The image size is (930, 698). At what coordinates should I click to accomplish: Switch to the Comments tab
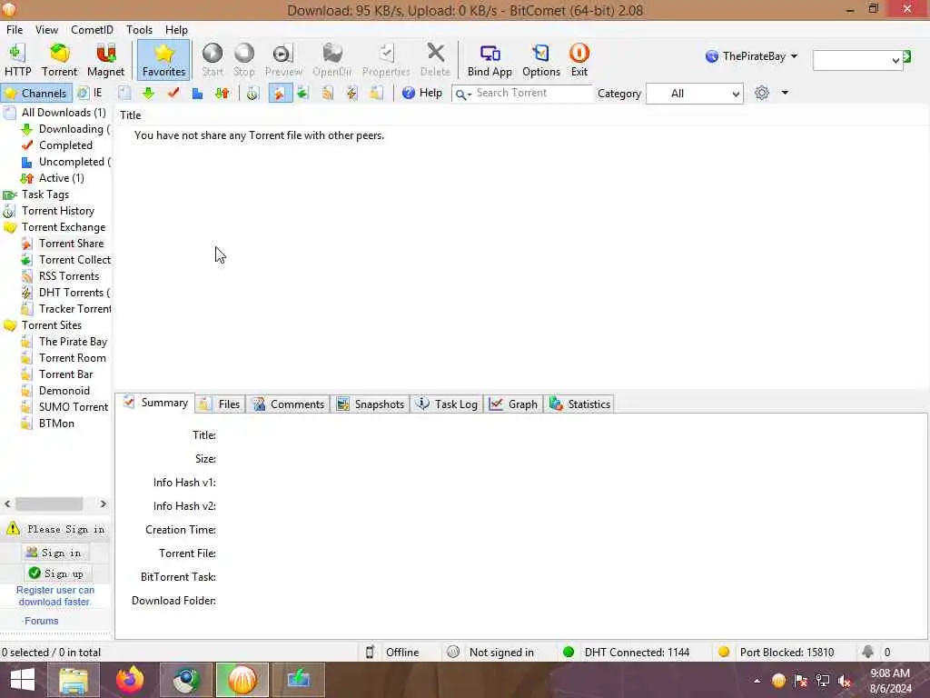click(288, 404)
